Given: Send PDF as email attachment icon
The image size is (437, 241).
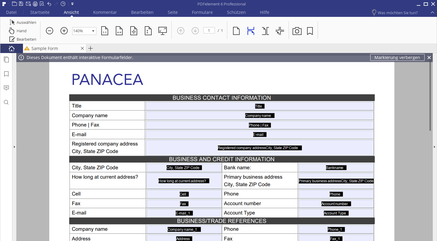Looking at the screenshot, I should coord(28,4).
